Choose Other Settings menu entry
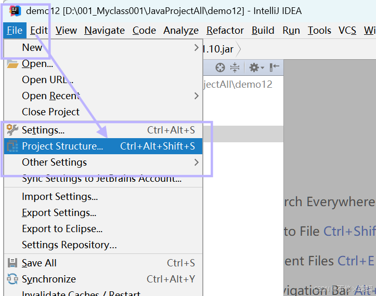This screenshot has height=296, width=376. [x=103, y=163]
